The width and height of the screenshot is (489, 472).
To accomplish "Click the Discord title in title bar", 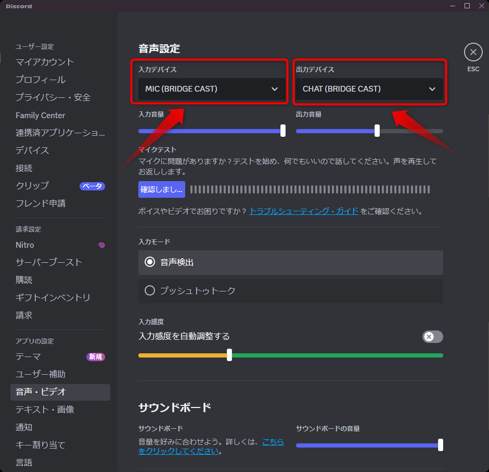I will pyautogui.click(x=19, y=6).
